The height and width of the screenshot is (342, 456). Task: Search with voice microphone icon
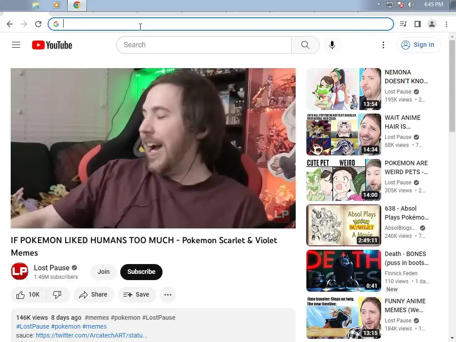[332, 45]
